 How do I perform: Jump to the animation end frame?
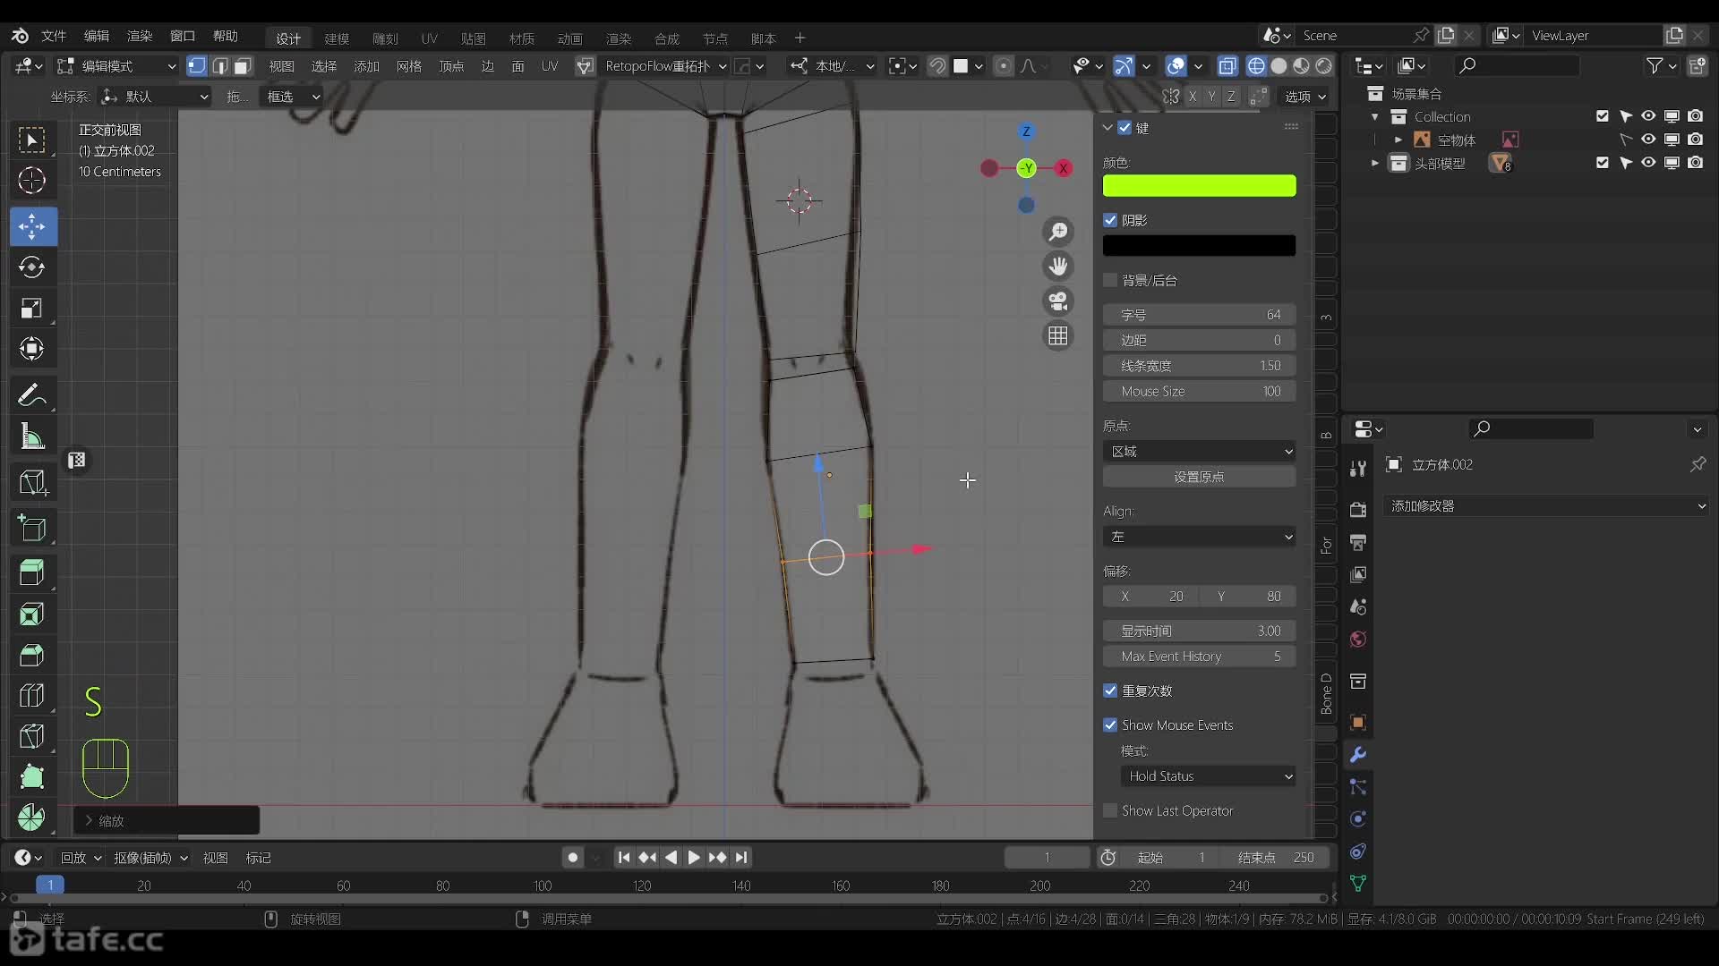(741, 858)
